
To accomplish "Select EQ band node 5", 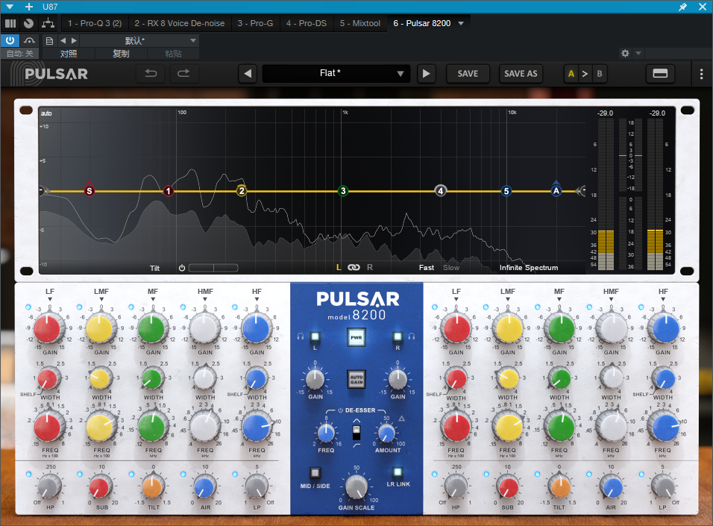I will (506, 191).
